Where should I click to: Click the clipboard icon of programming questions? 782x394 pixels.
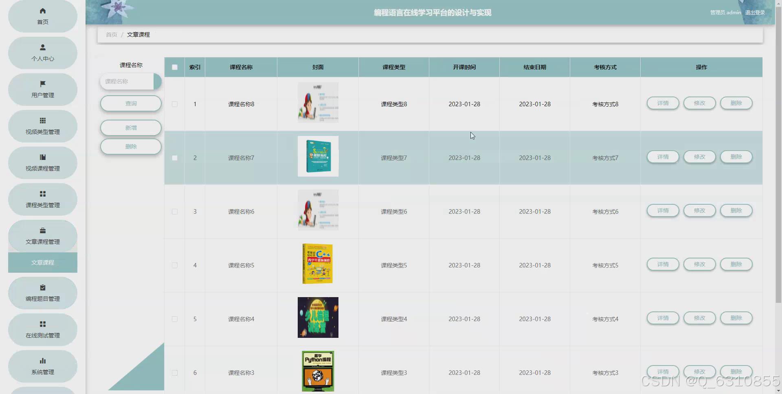43,287
